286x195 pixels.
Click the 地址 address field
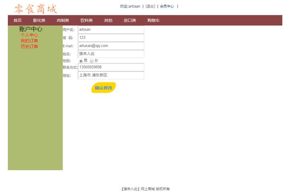pos(111,75)
